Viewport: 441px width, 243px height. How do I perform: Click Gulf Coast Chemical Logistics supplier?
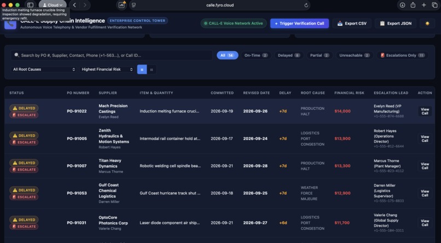pyautogui.click(x=108, y=191)
